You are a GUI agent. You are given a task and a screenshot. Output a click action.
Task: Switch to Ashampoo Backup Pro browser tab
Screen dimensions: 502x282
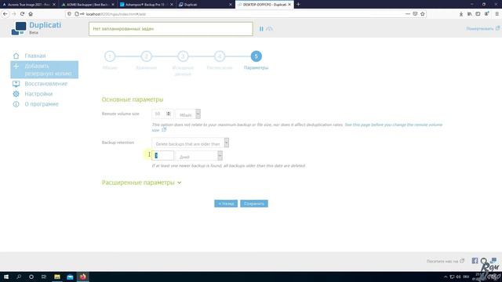(x=147, y=5)
